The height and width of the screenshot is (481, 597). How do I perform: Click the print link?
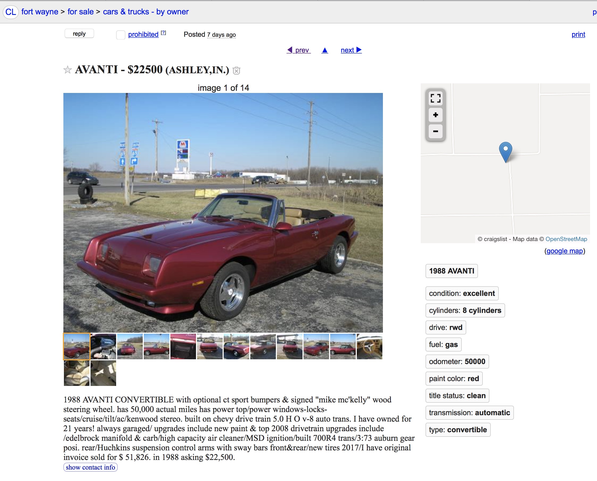coord(578,34)
